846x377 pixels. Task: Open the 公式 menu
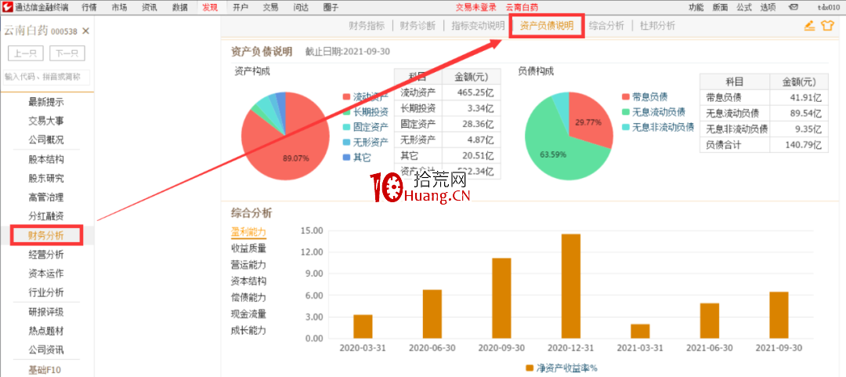[x=744, y=7]
